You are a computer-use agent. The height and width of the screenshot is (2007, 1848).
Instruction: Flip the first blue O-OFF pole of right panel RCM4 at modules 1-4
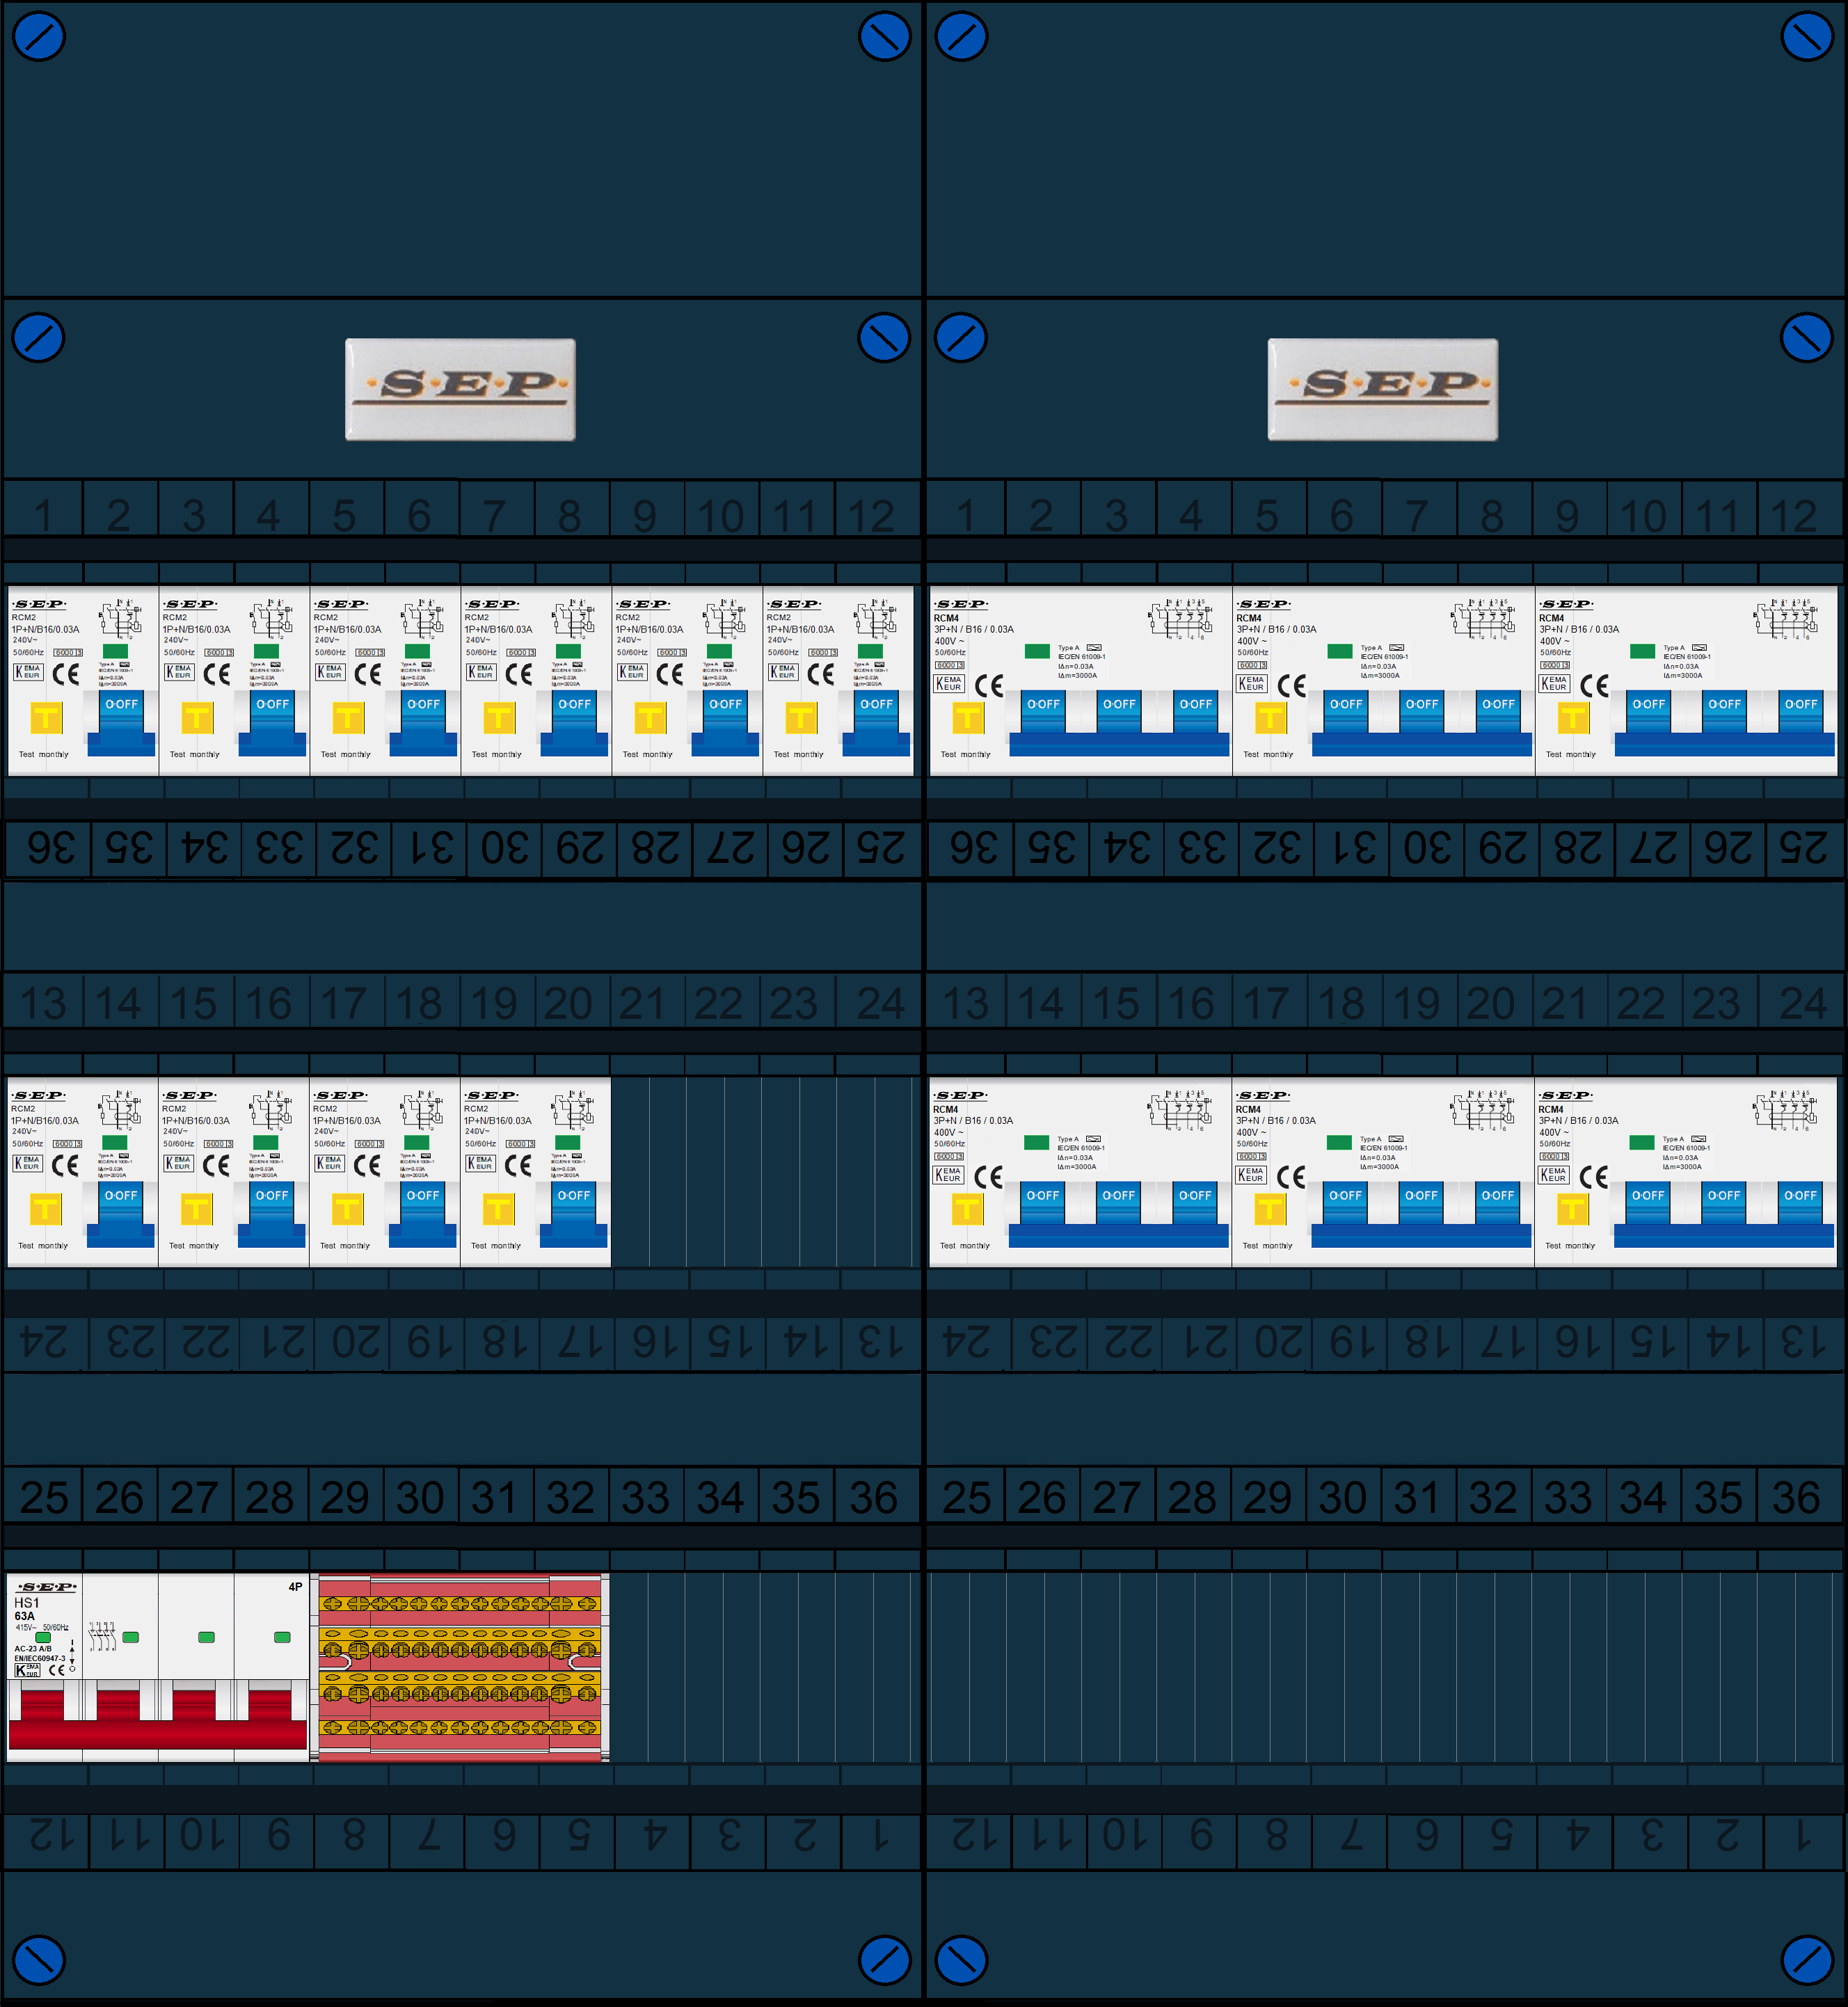point(1043,712)
